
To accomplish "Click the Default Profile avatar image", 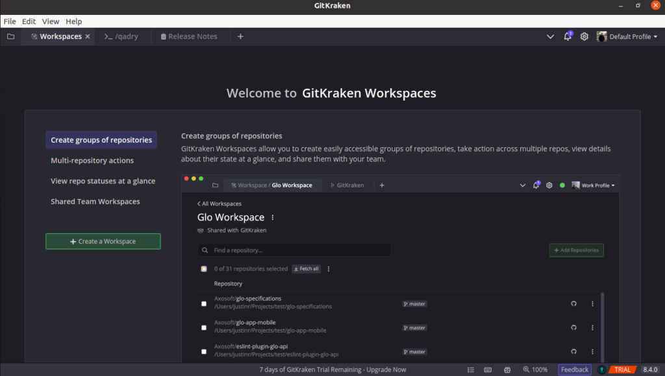I will (601, 36).
